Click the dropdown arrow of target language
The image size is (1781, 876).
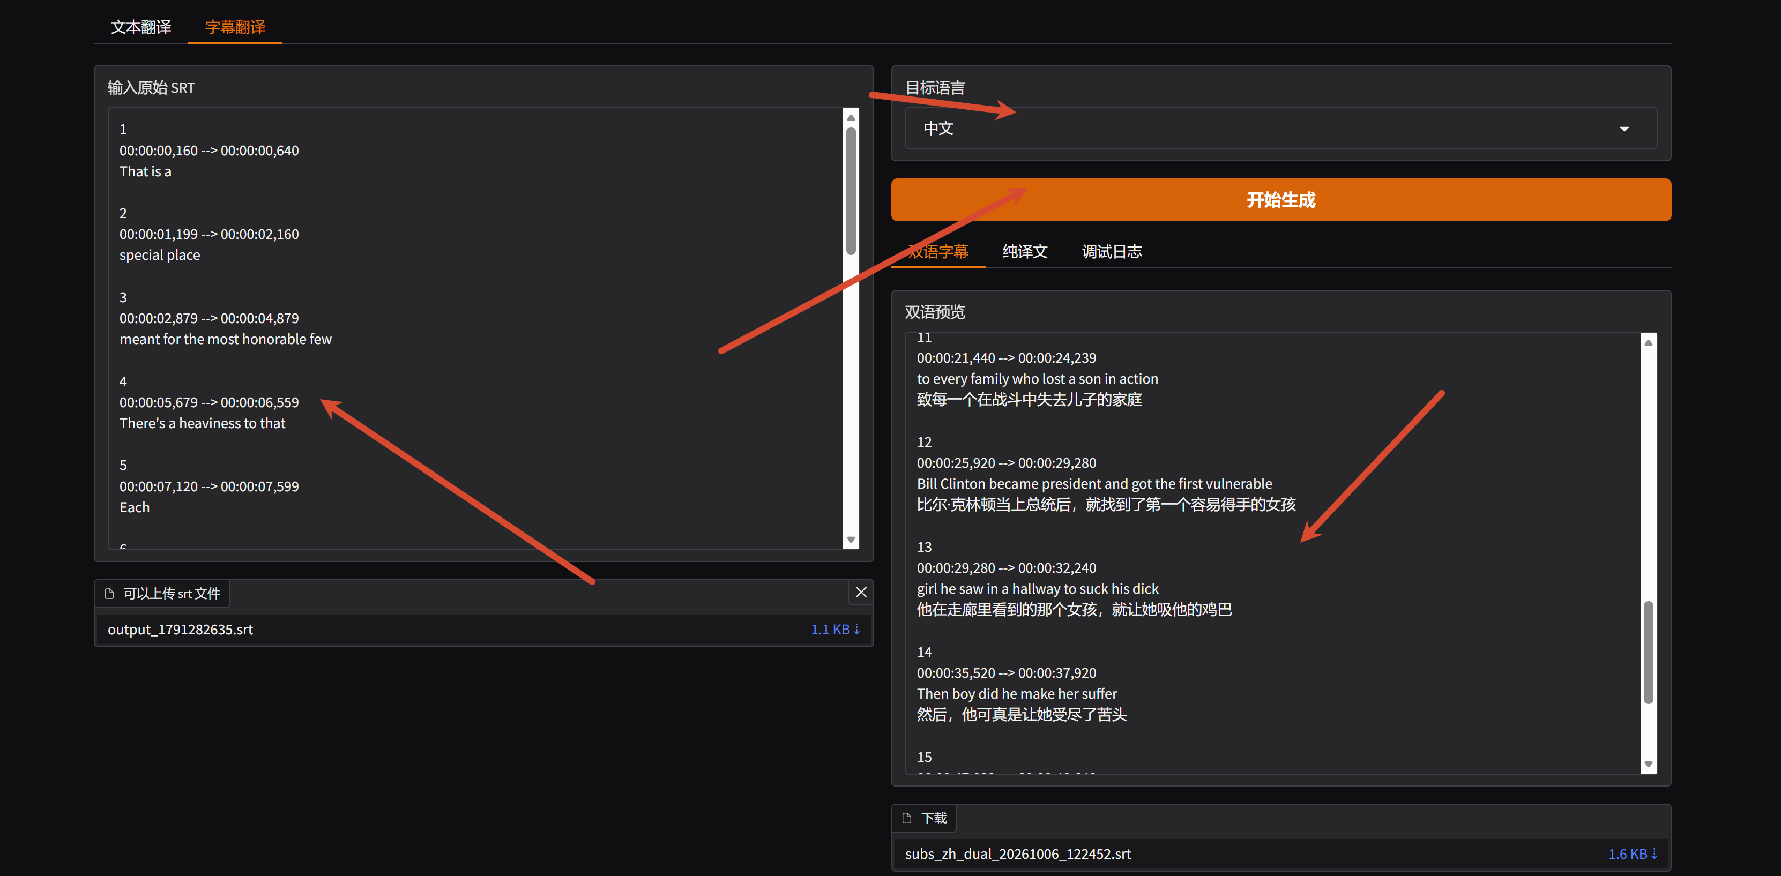point(1624,129)
